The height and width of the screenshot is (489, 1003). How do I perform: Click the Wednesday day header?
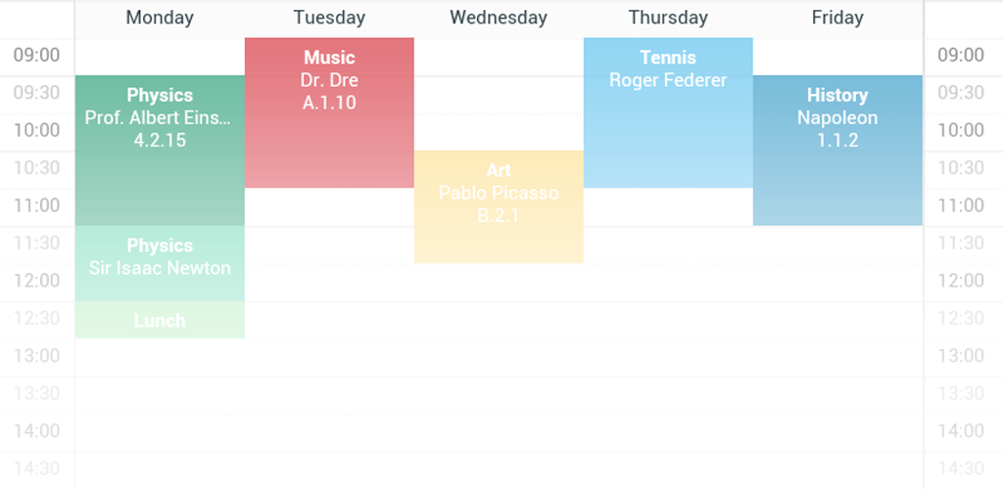(499, 18)
